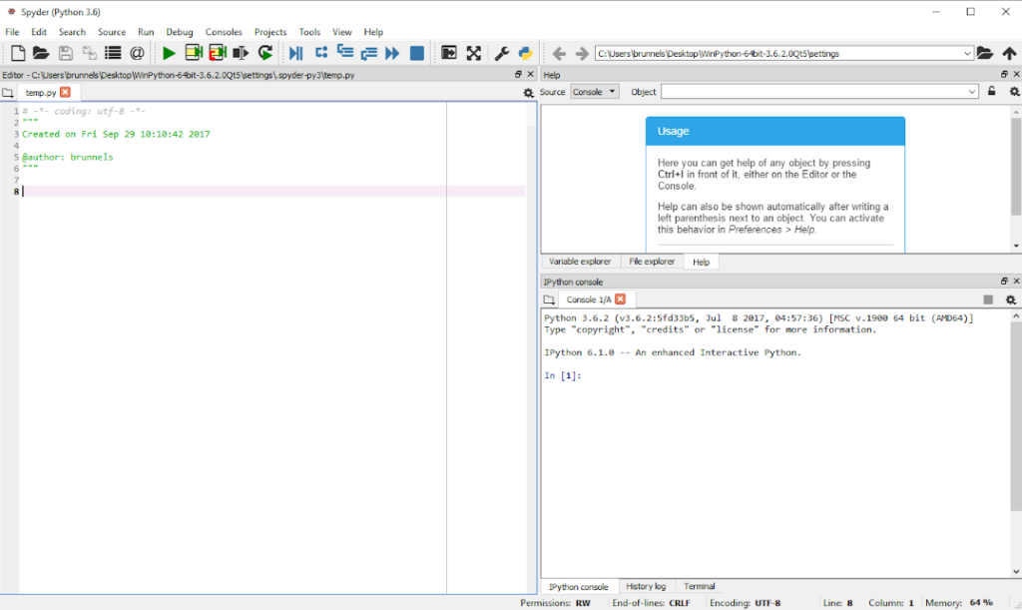Toggle fullscreen mode icon
1022x610 pixels.
[474, 53]
